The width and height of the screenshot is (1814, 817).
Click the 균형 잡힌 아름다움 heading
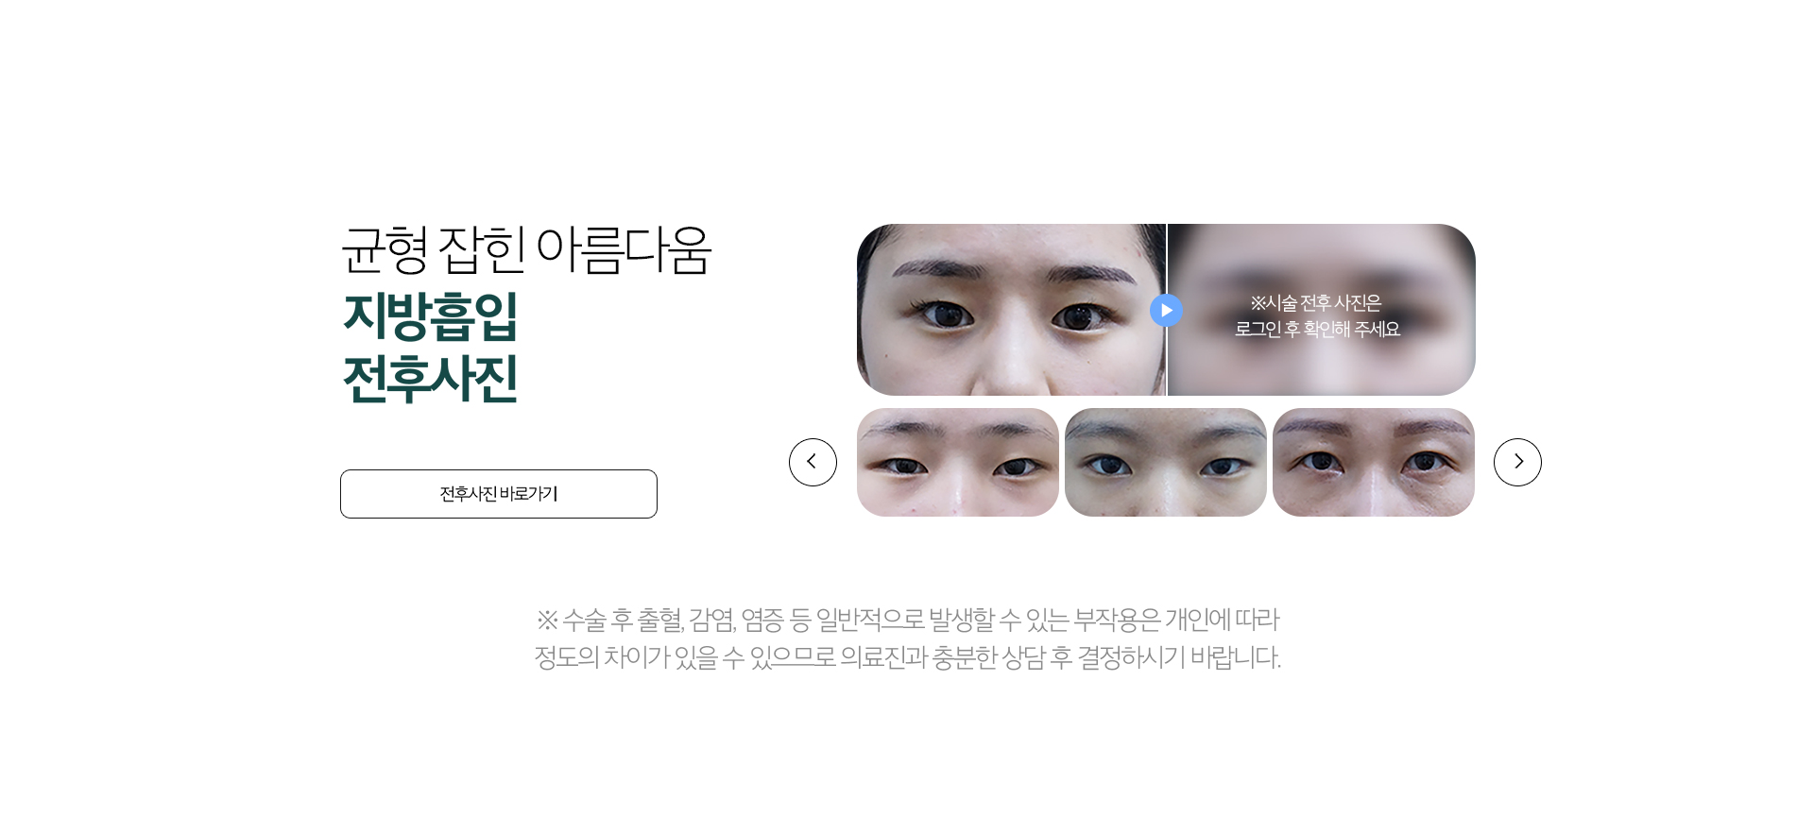[x=526, y=250]
